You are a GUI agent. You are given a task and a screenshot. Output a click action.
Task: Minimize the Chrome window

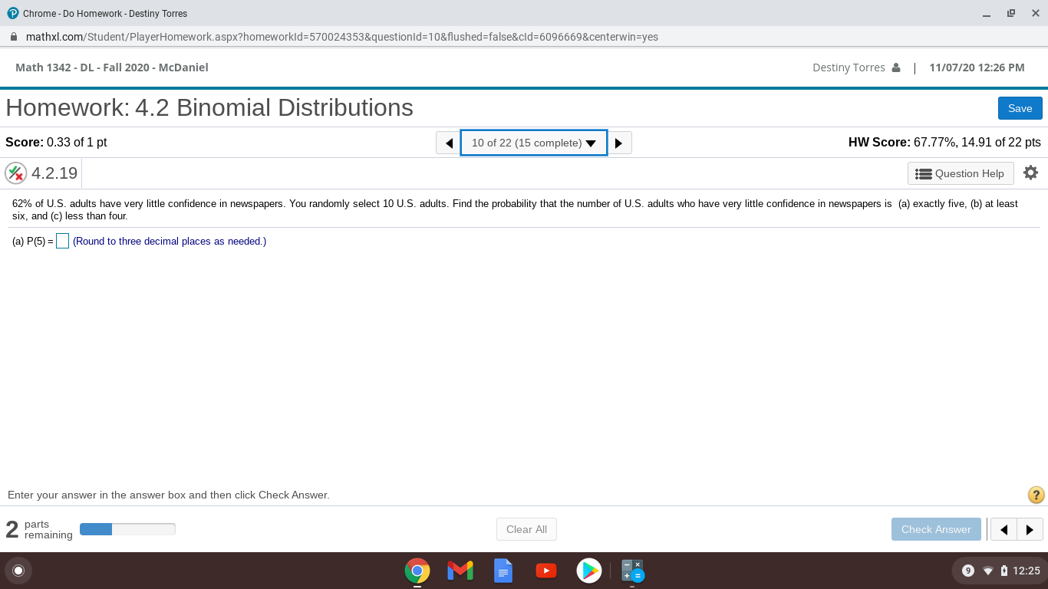[987, 14]
